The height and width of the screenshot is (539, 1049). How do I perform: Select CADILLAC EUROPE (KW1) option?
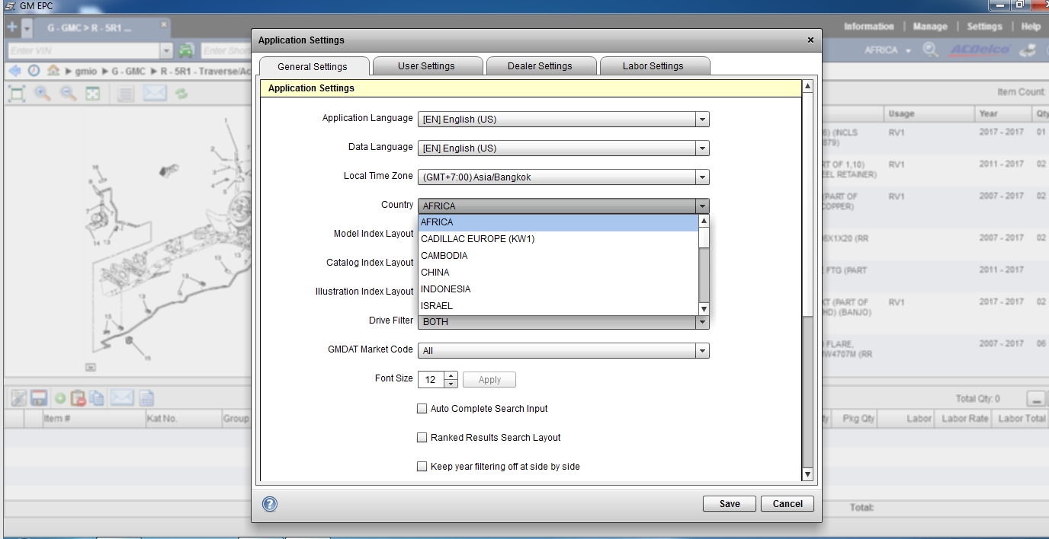pyautogui.click(x=558, y=239)
